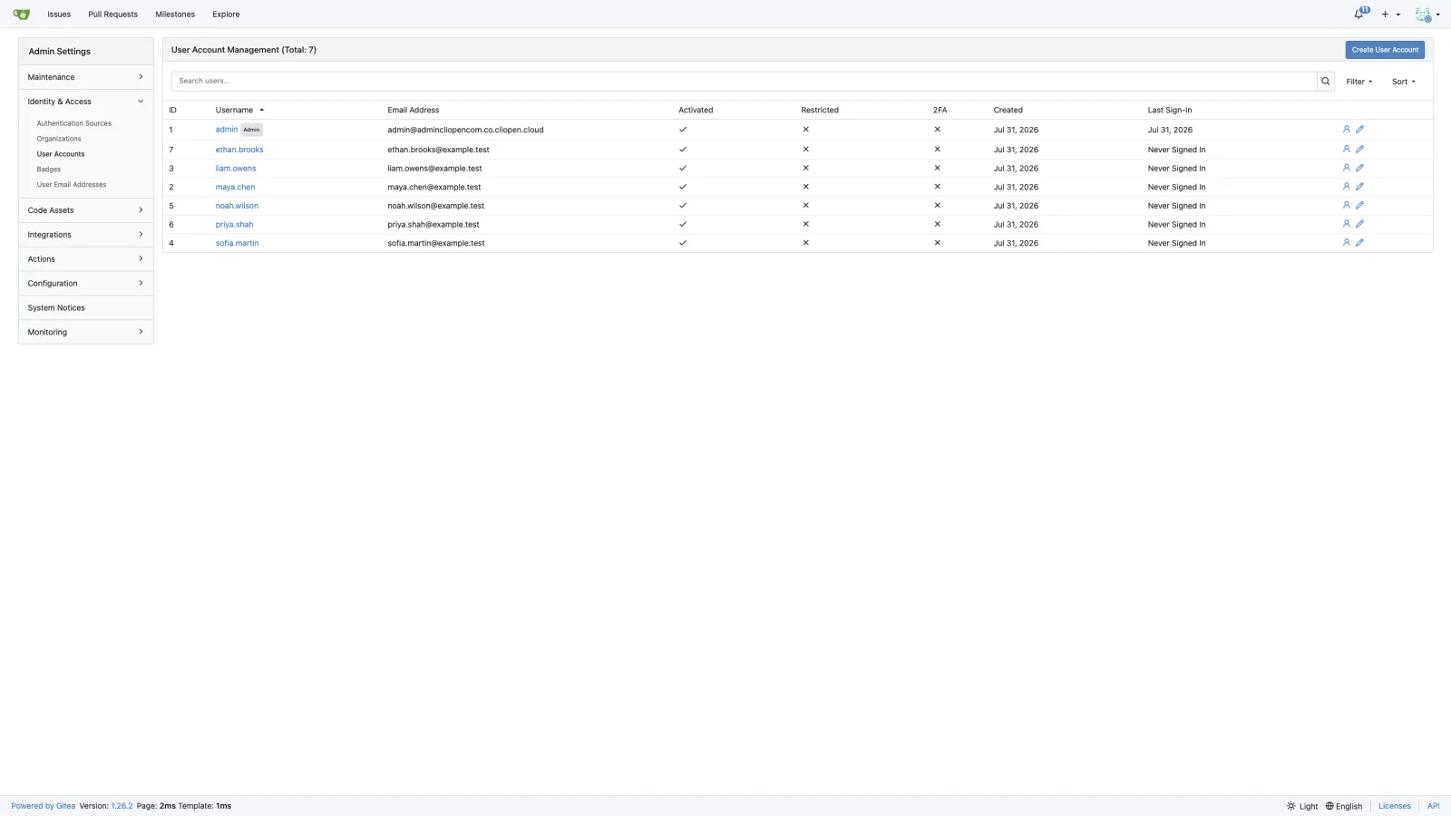This screenshot has height=816, width=1451.
Task: Click Create User Account button
Action: 1385,50
